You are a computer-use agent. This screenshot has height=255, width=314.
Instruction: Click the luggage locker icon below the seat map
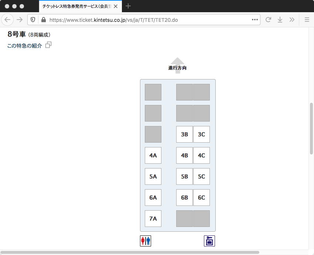(209, 241)
